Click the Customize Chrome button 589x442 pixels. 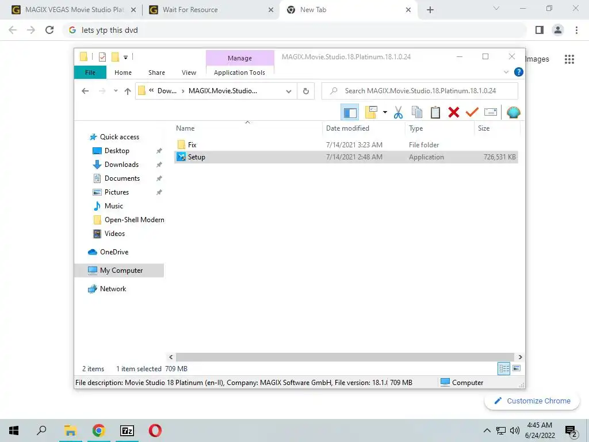click(532, 401)
